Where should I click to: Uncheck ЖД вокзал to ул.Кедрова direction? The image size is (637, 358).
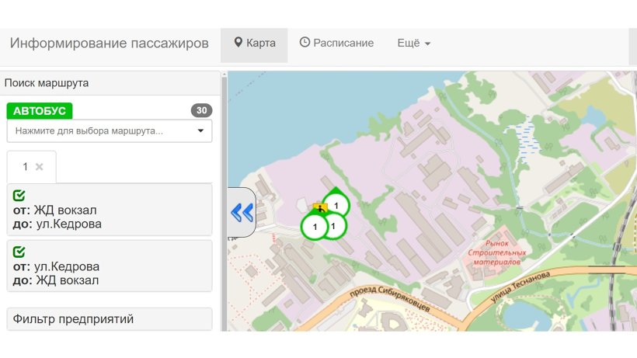(x=19, y=195)
